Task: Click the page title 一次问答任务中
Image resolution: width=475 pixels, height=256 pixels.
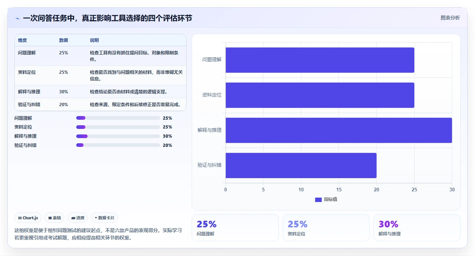Action: tap(107, 18)
